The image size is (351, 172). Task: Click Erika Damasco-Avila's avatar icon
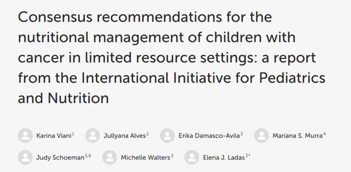click(x=167, y=136)
